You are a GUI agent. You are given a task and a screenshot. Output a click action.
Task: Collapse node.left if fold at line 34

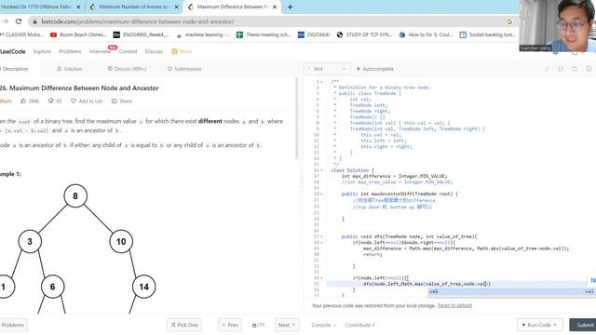321,278
